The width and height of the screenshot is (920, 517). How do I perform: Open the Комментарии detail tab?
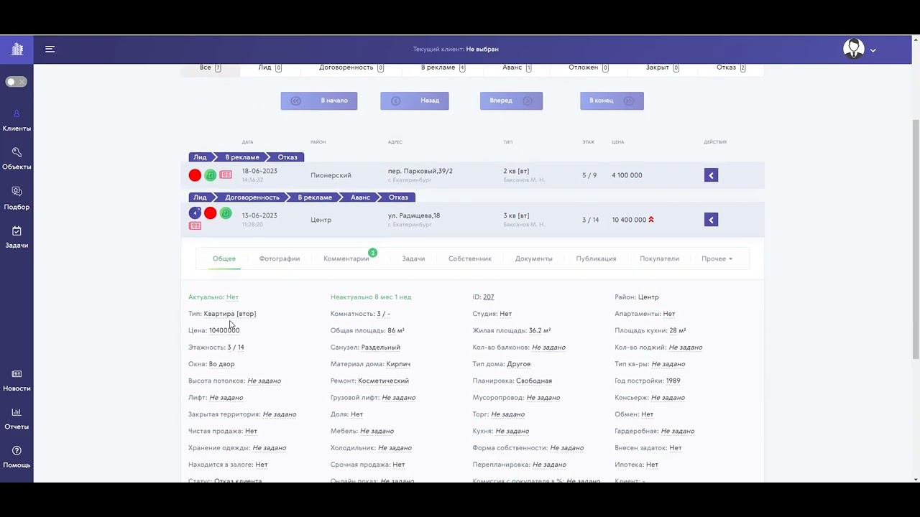coord(346,258)
